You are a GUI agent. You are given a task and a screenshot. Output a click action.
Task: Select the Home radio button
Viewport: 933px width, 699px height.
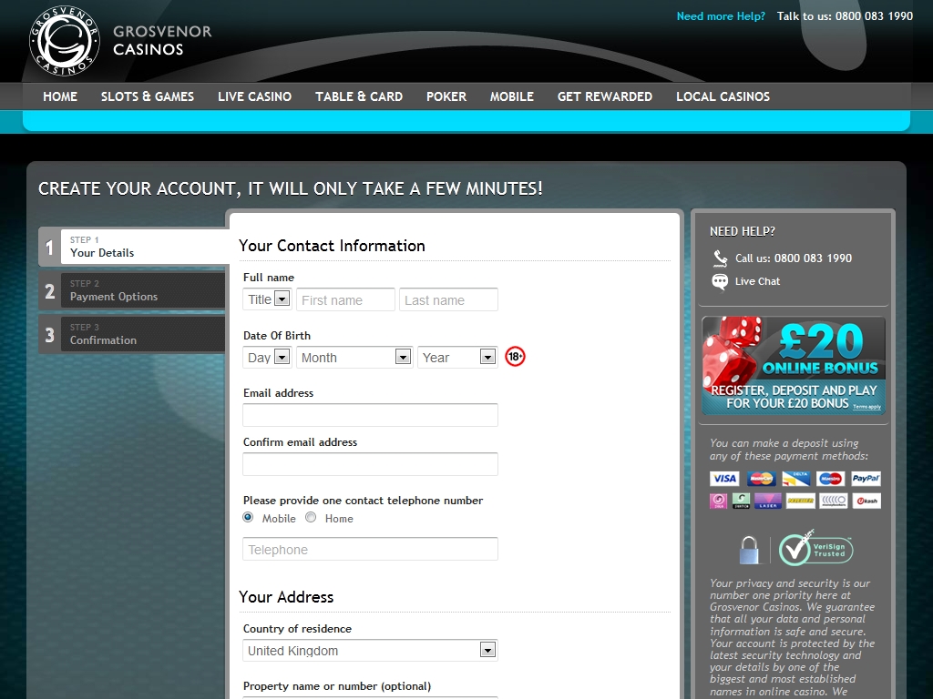point(311,517)
